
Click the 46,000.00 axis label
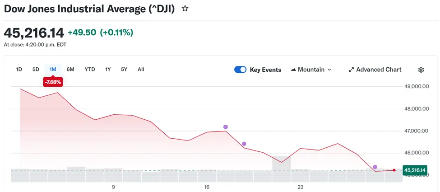coord(416,153)
